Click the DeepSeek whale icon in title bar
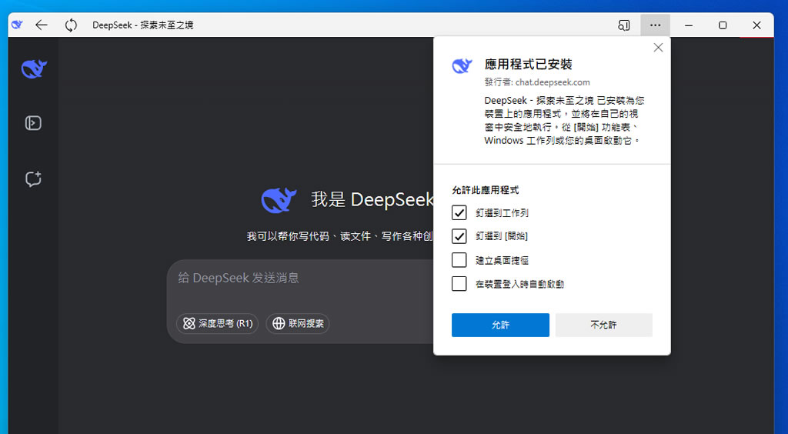Screen dimensions: 788x434 pyautogui.click(x=17, y=25)
